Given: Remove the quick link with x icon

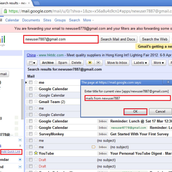Looking at the screenshot, I should 20,146.
